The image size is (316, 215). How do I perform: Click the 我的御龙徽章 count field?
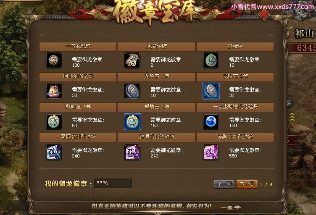(x=113, y=184)
